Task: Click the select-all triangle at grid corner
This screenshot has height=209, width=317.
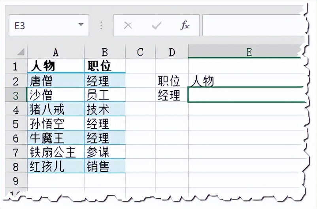Action: [21, 52]
